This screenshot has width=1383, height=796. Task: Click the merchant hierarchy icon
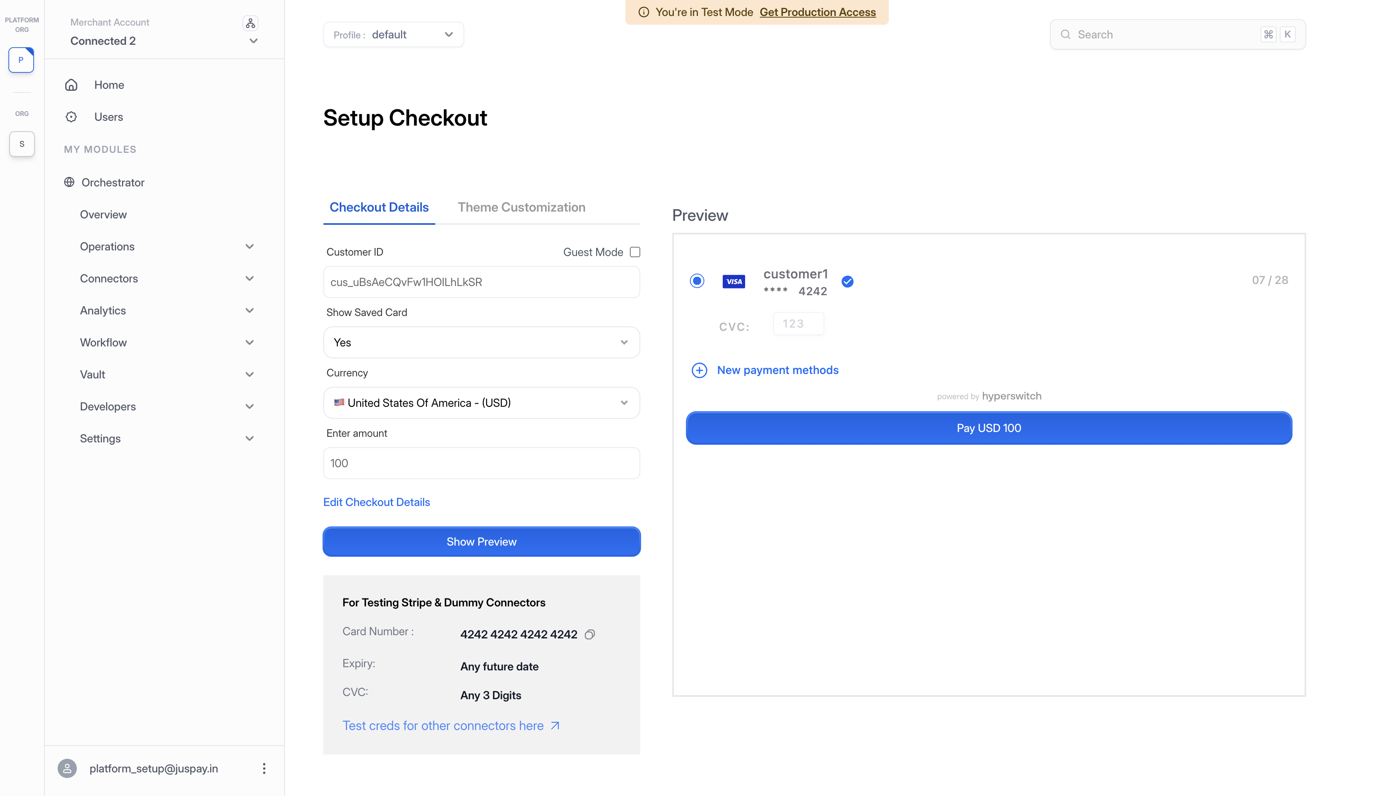click(x=251, y=23)
